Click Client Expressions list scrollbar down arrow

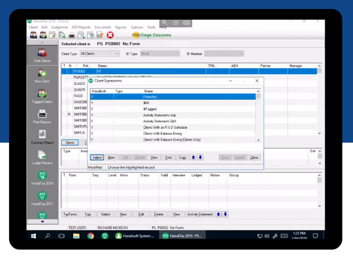[x=258, y=140]
